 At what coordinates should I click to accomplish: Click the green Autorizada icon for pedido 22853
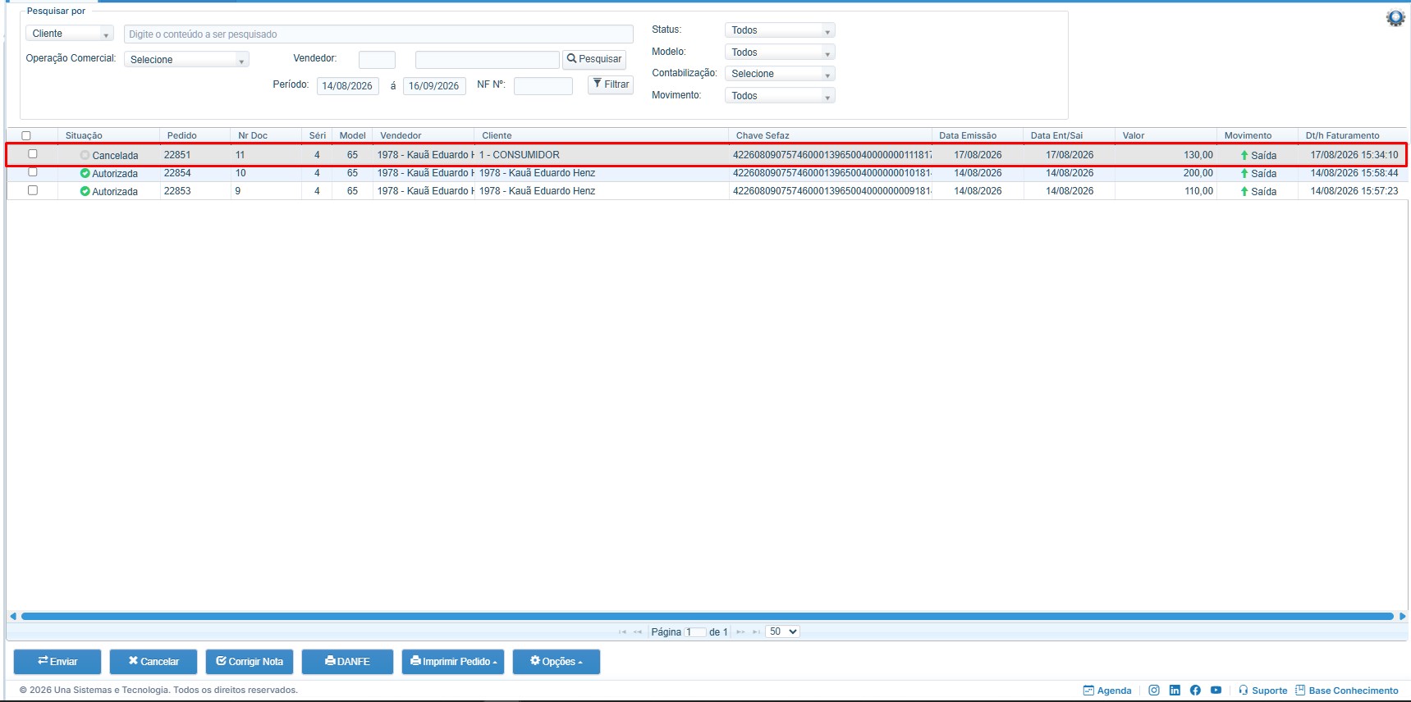point(85,191)
